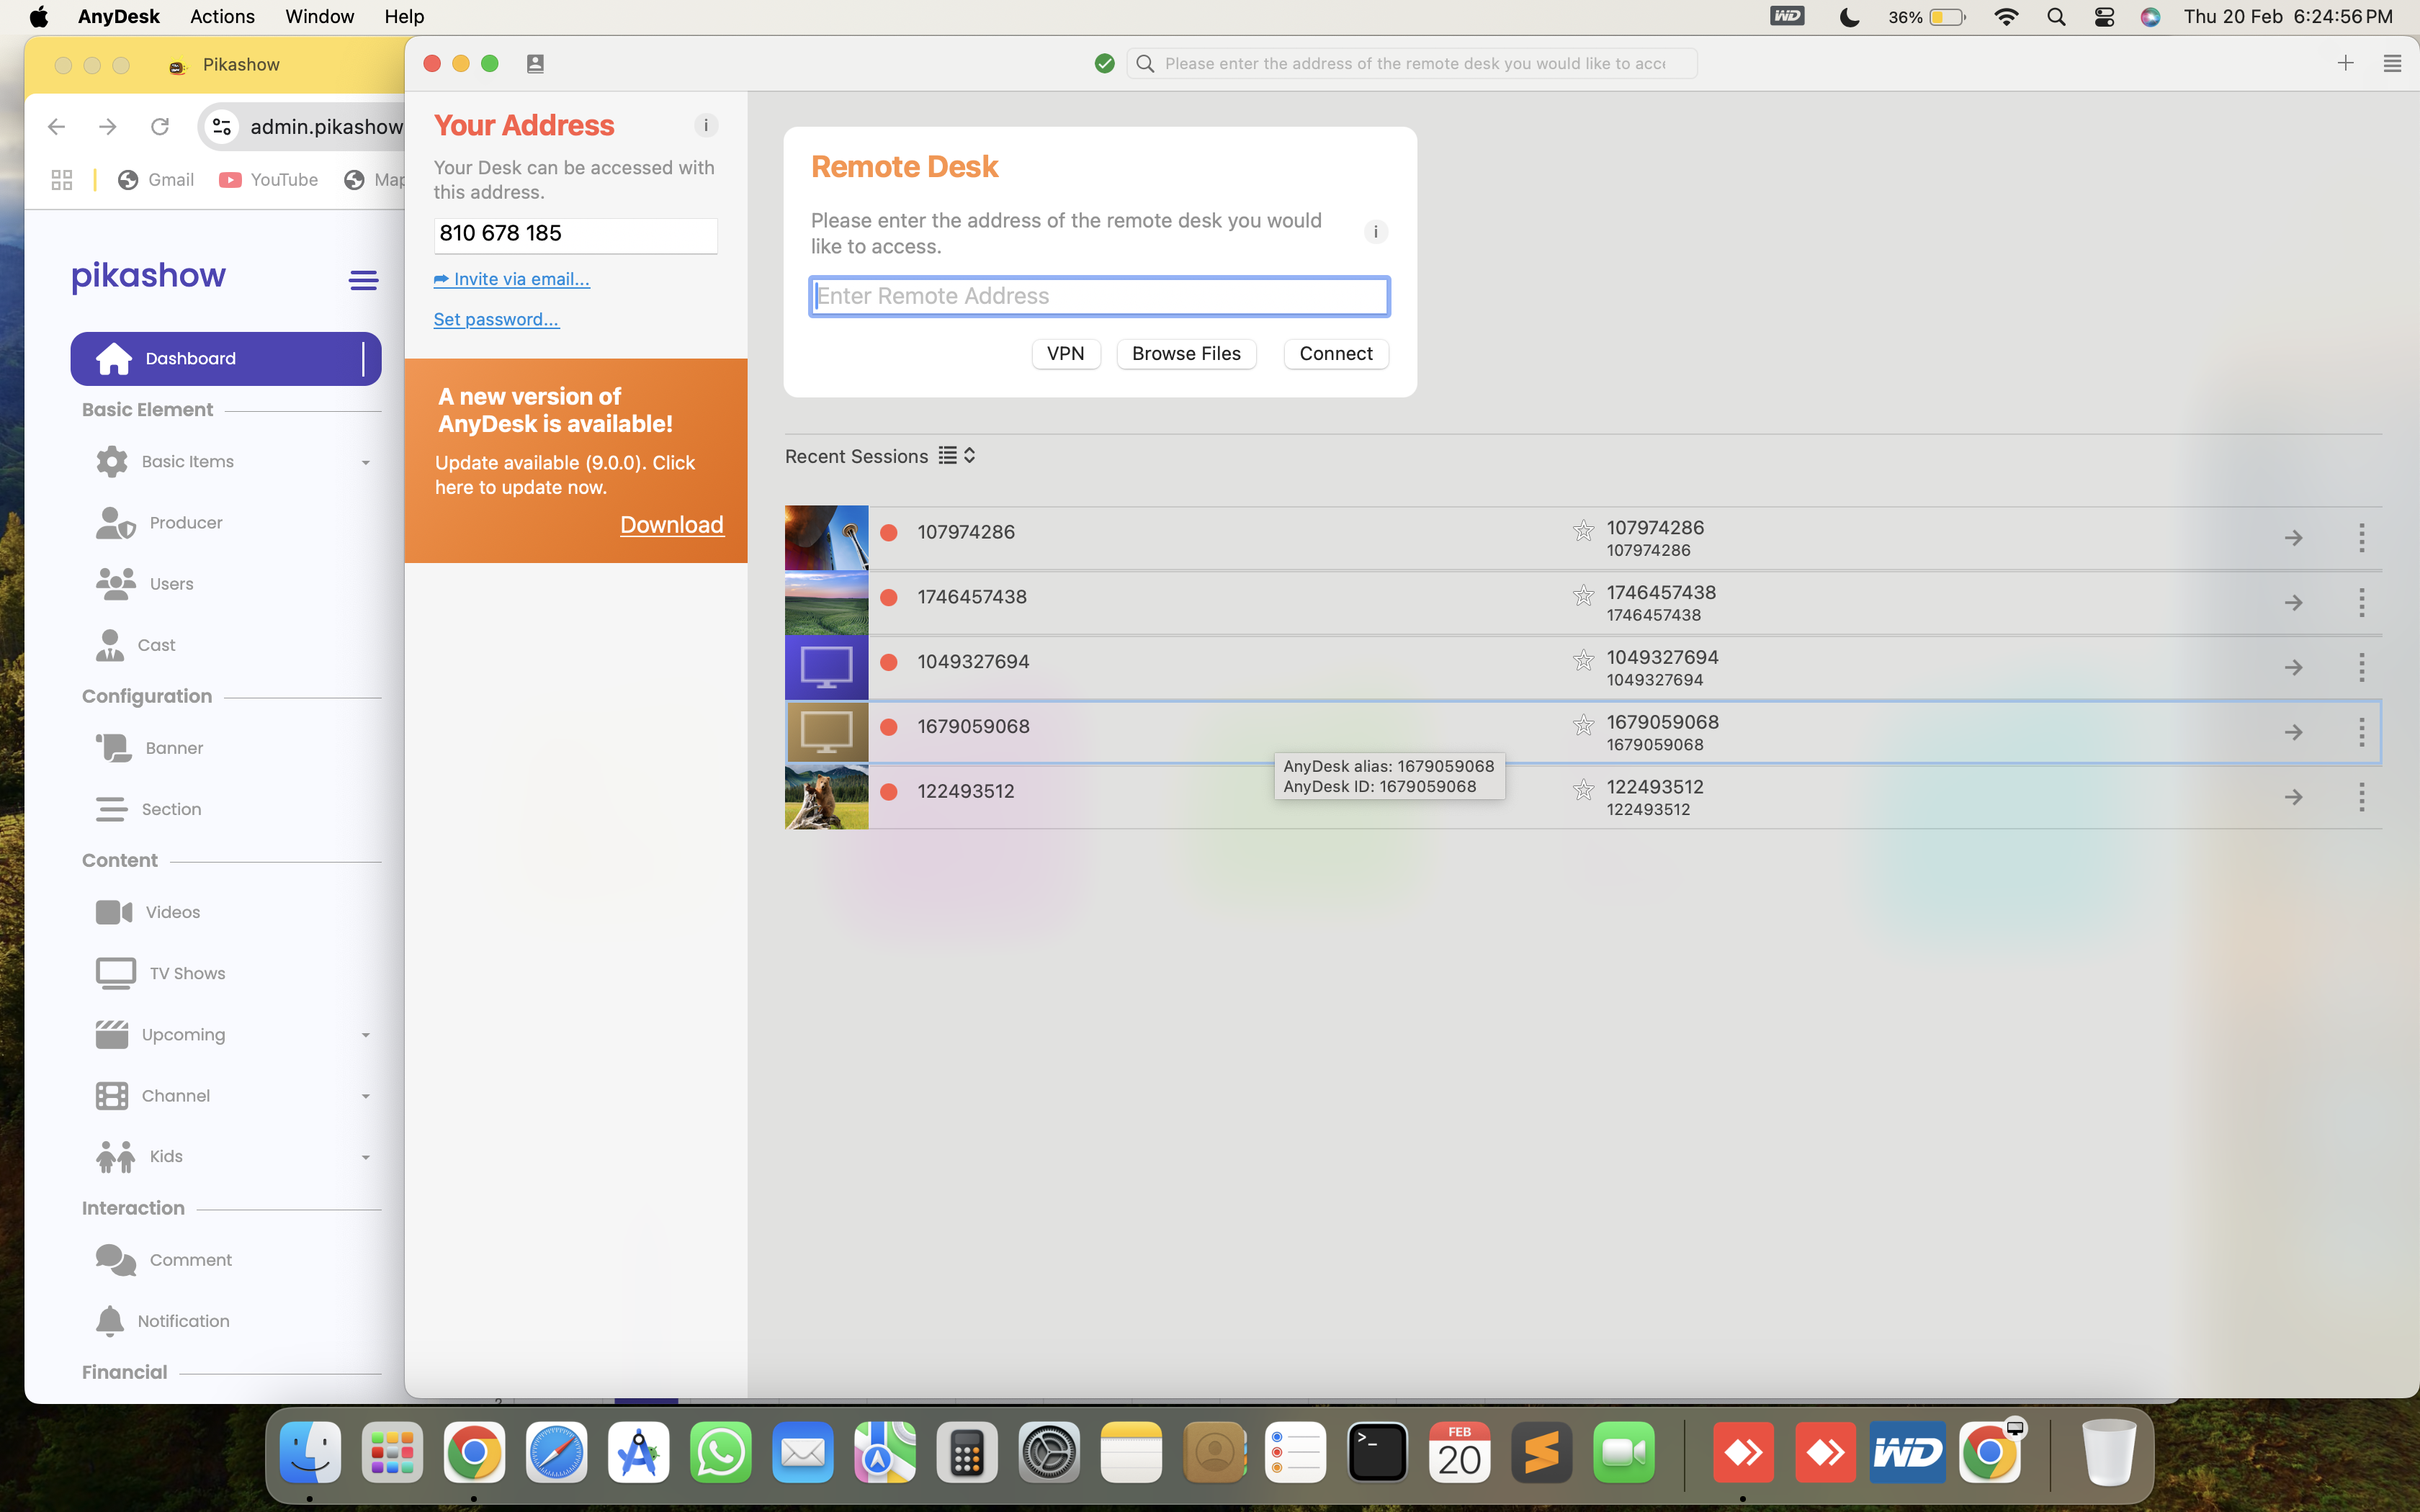
Task: Open Videos in Pikashow sidebar
Action: tap(148, 912)
